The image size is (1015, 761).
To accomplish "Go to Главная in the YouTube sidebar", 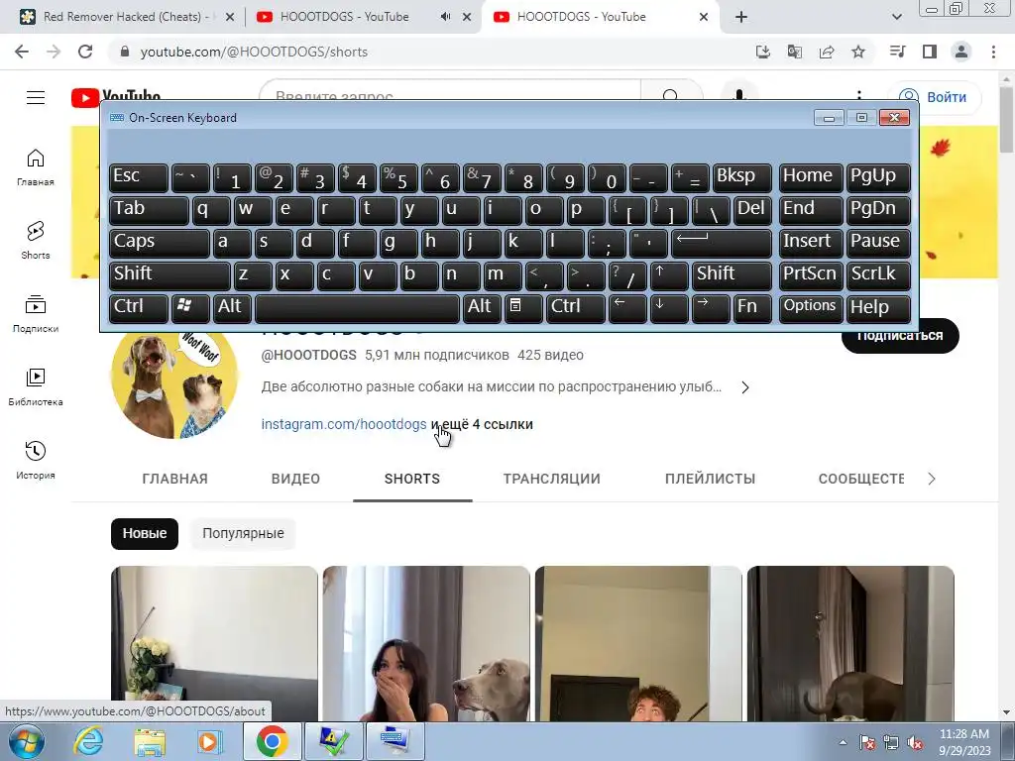I will (x=36, y=167).
